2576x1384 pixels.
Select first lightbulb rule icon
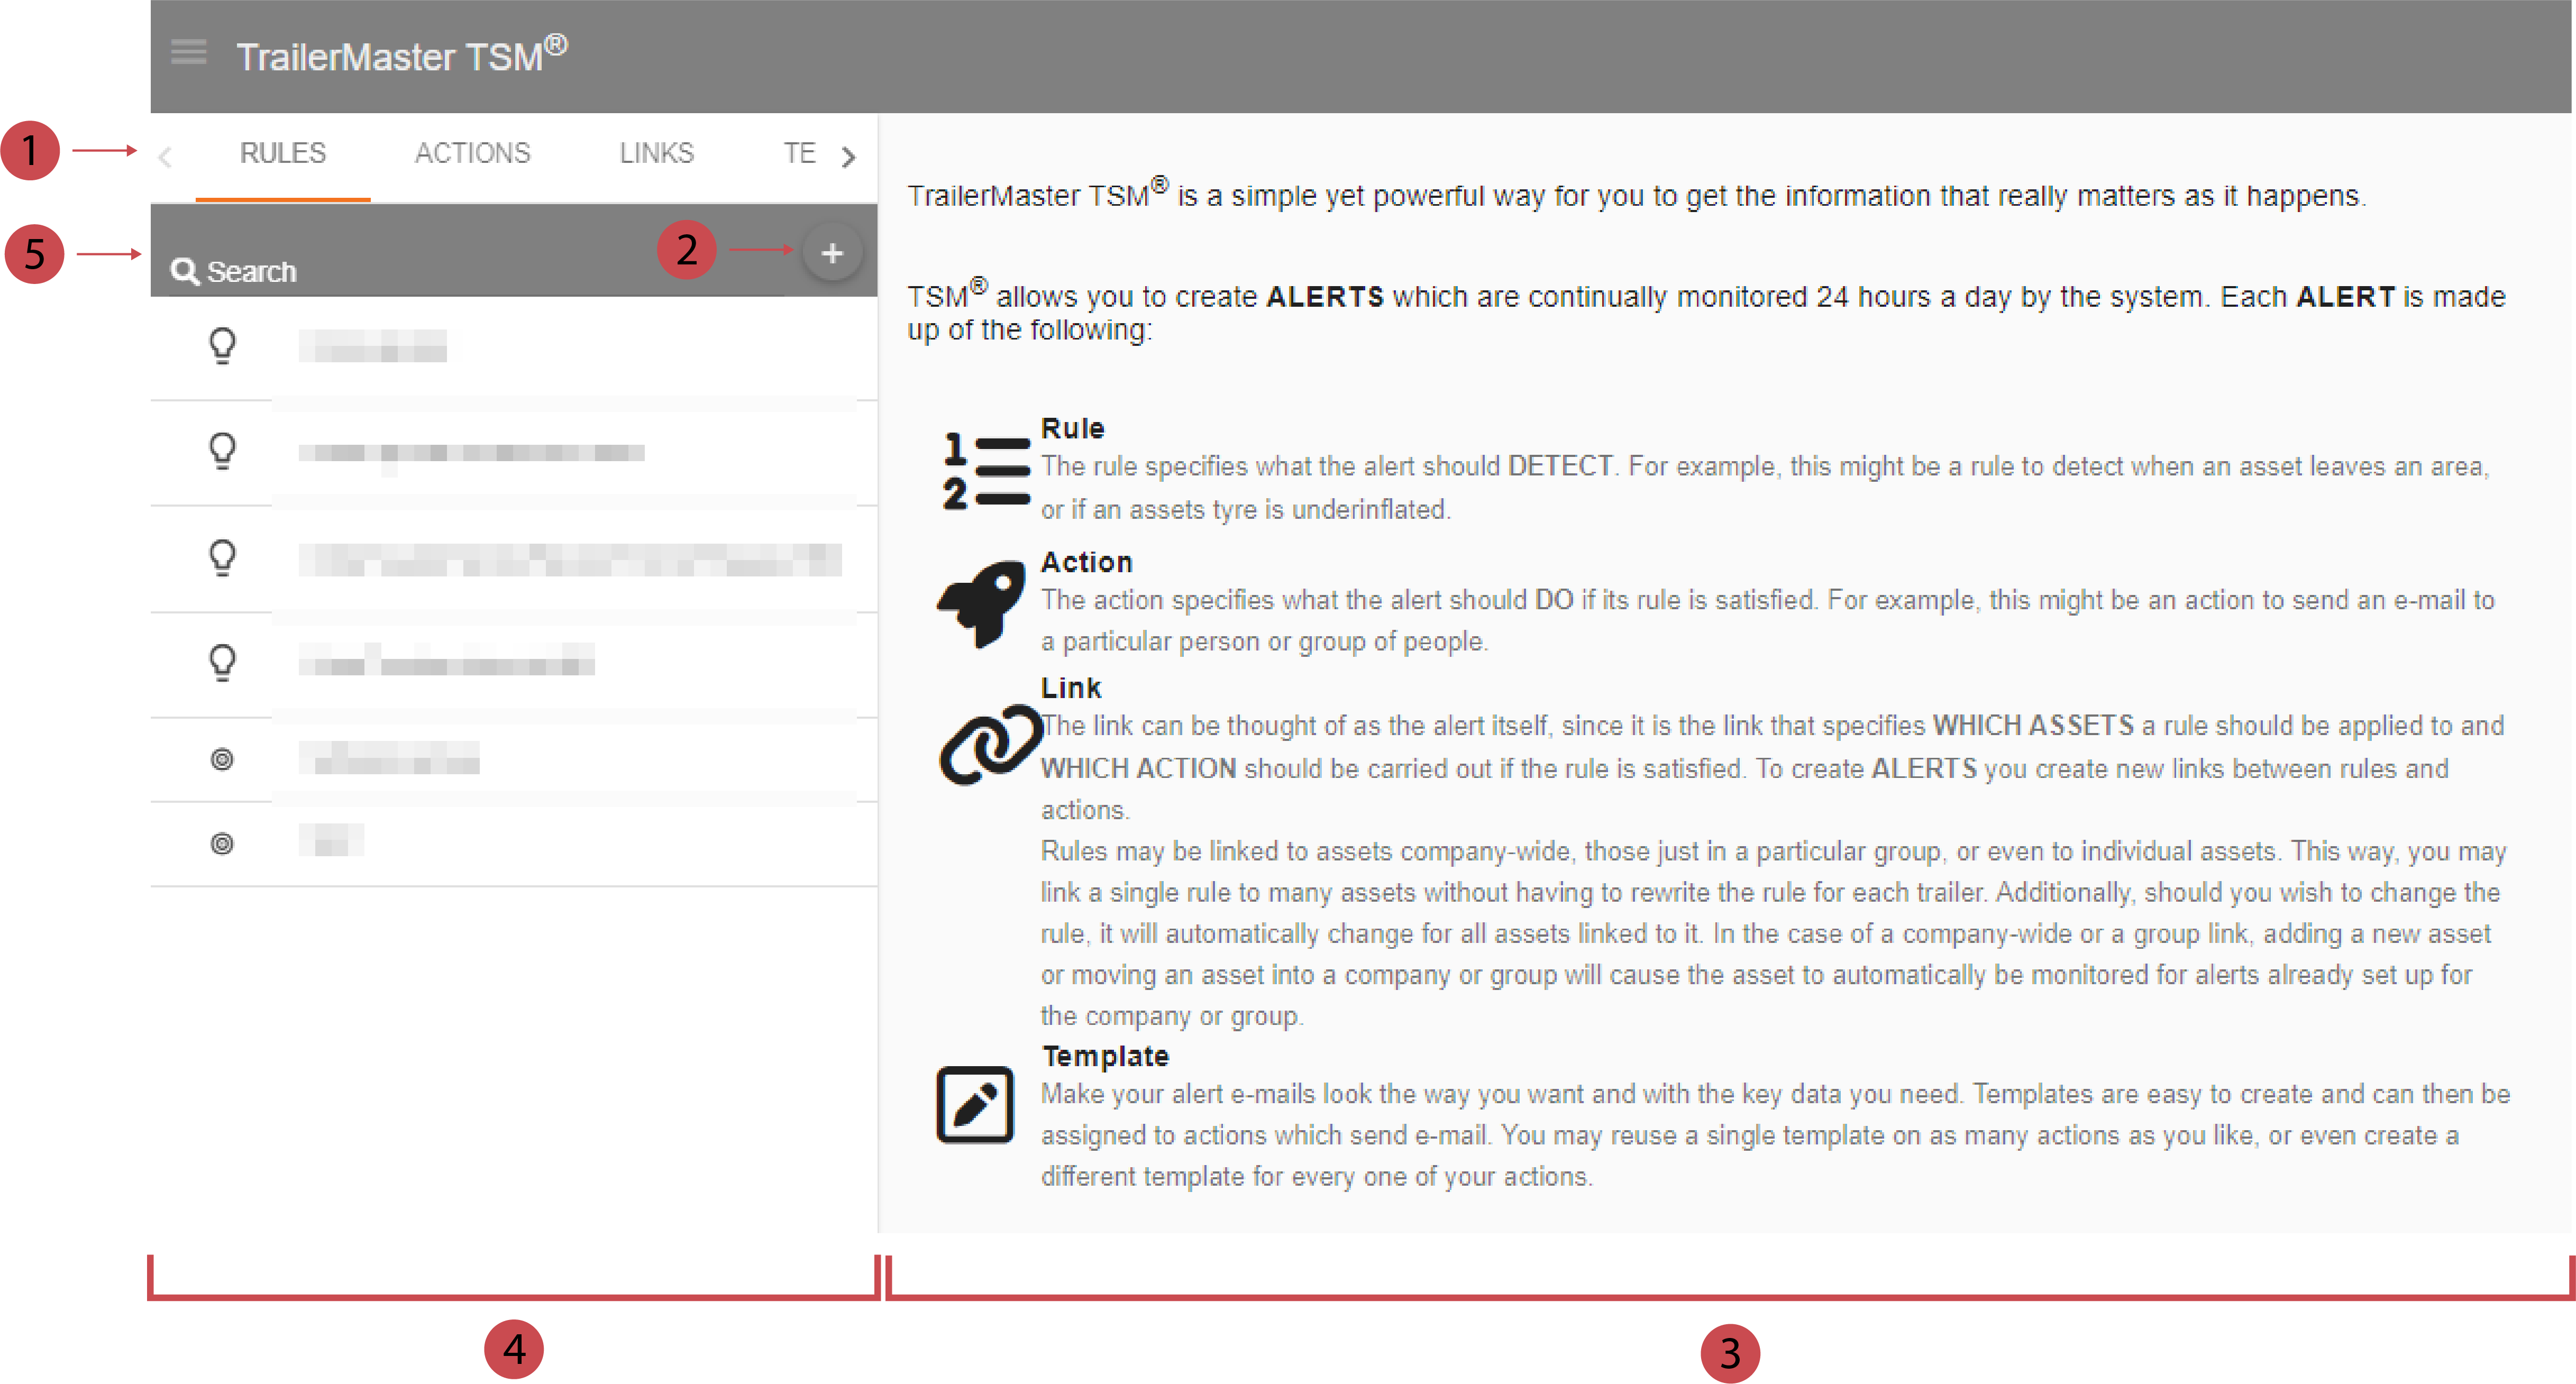click(222, 346)
